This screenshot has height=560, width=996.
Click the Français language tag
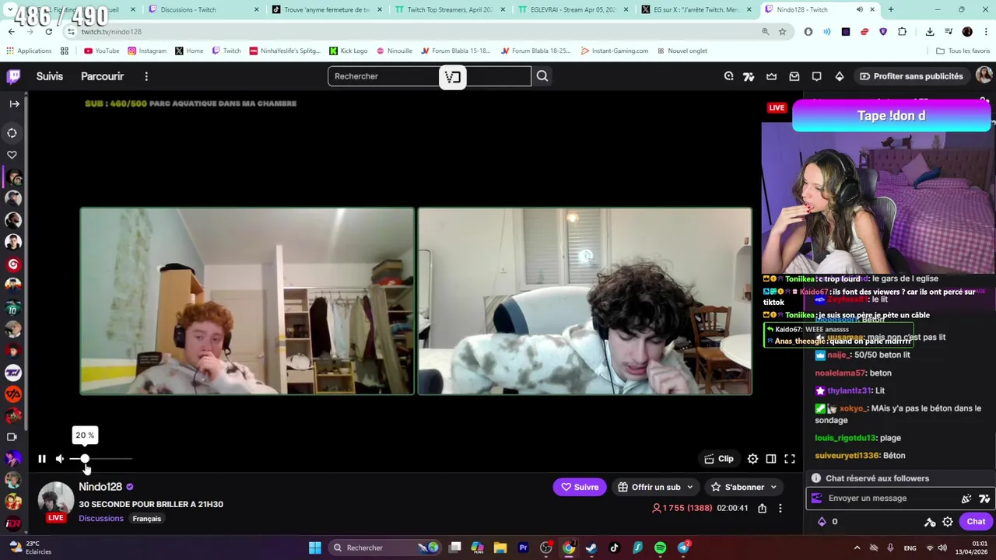tap(146, 519)
